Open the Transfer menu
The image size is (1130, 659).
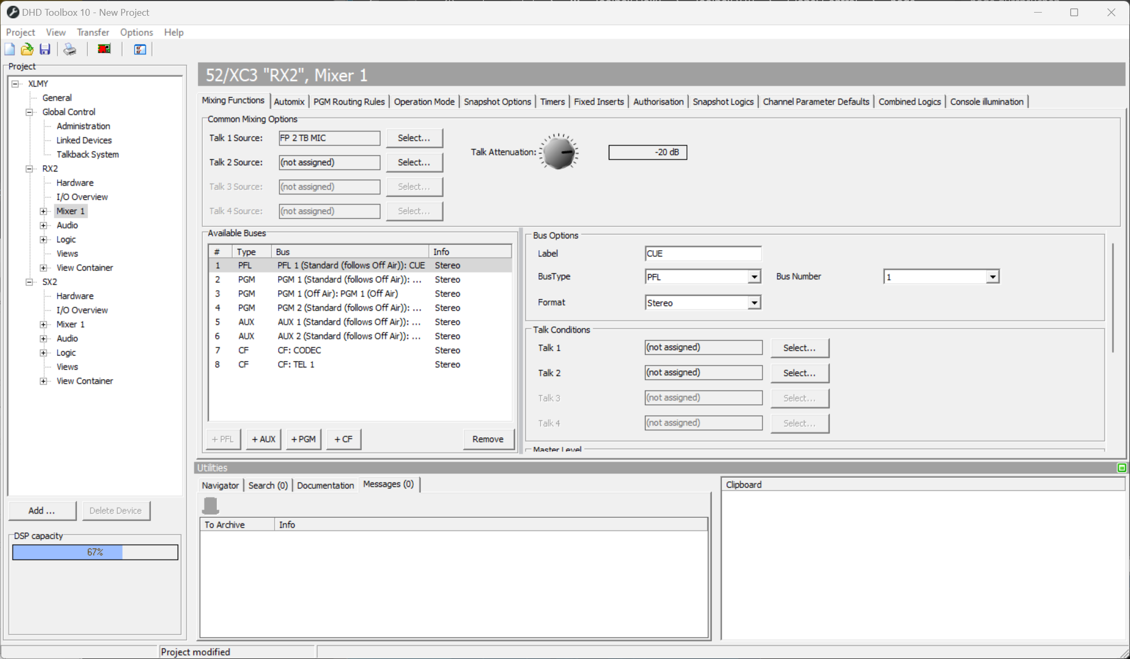(x=93, y=32)
